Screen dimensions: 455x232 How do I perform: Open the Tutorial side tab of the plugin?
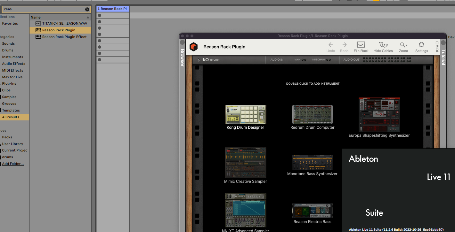(443, 57)
